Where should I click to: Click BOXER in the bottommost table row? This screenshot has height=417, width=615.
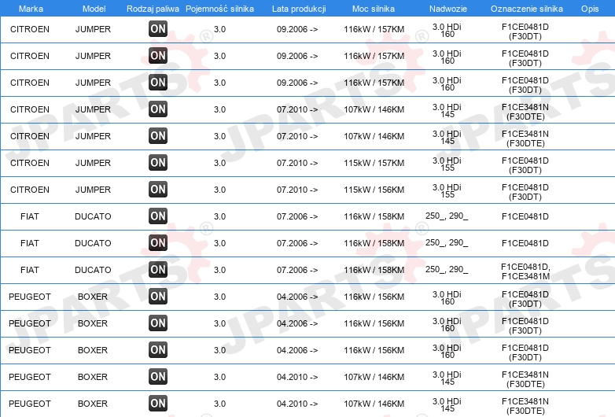(93, 404)
